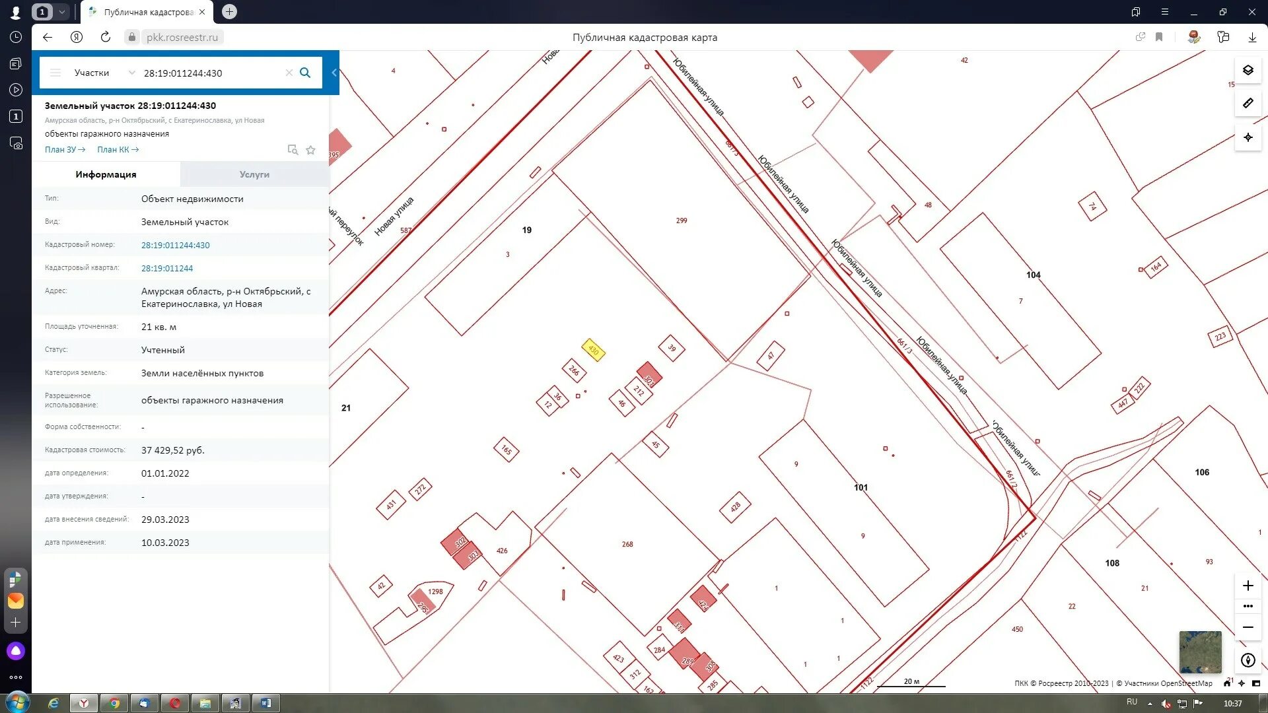Screen dimensions: 1268x713
Task: Open Yandex home via Я button
Action: click(x=77, y=37)
